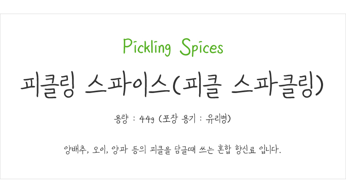Screen dimensions: 346x192
Task: Click the "용량" capacity label
Action: [x=121, y=119]
